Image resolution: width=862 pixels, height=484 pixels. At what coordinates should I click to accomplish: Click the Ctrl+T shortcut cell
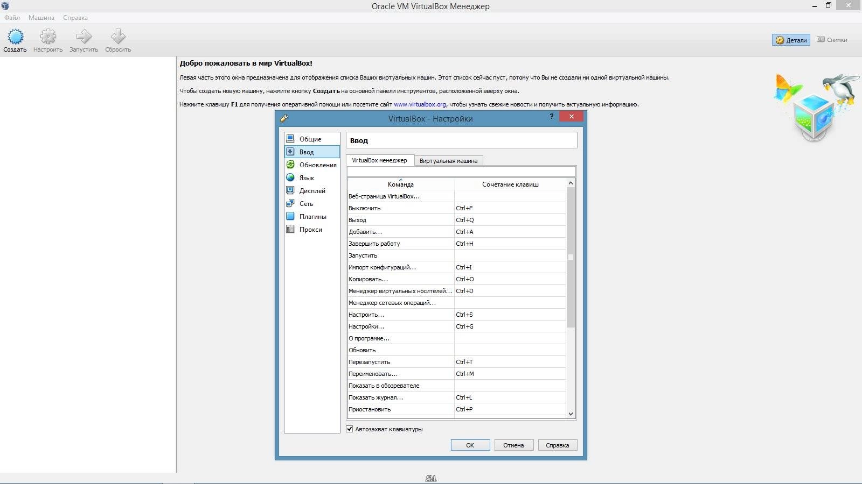tap(510, 362)
